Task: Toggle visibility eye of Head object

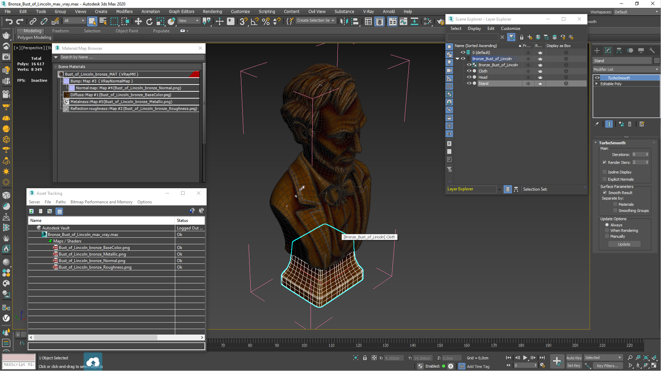Action: click(469, 77)
